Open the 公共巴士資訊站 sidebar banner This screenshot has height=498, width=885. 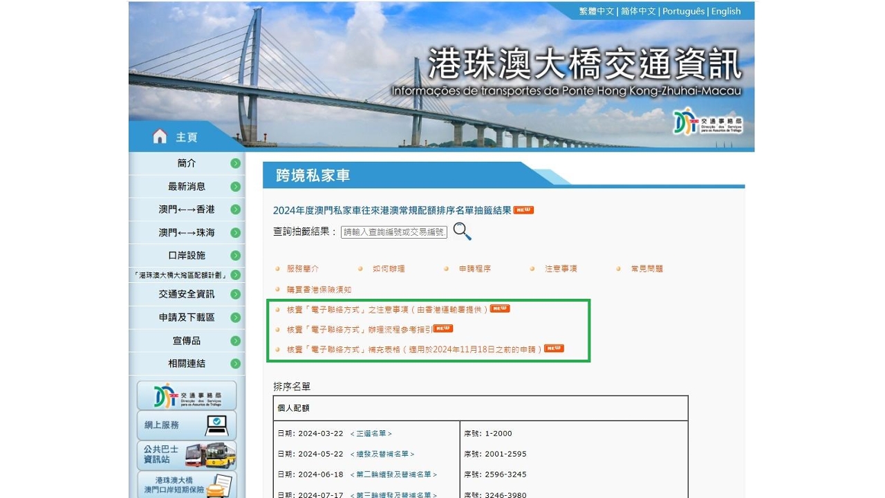coord(187,455)
